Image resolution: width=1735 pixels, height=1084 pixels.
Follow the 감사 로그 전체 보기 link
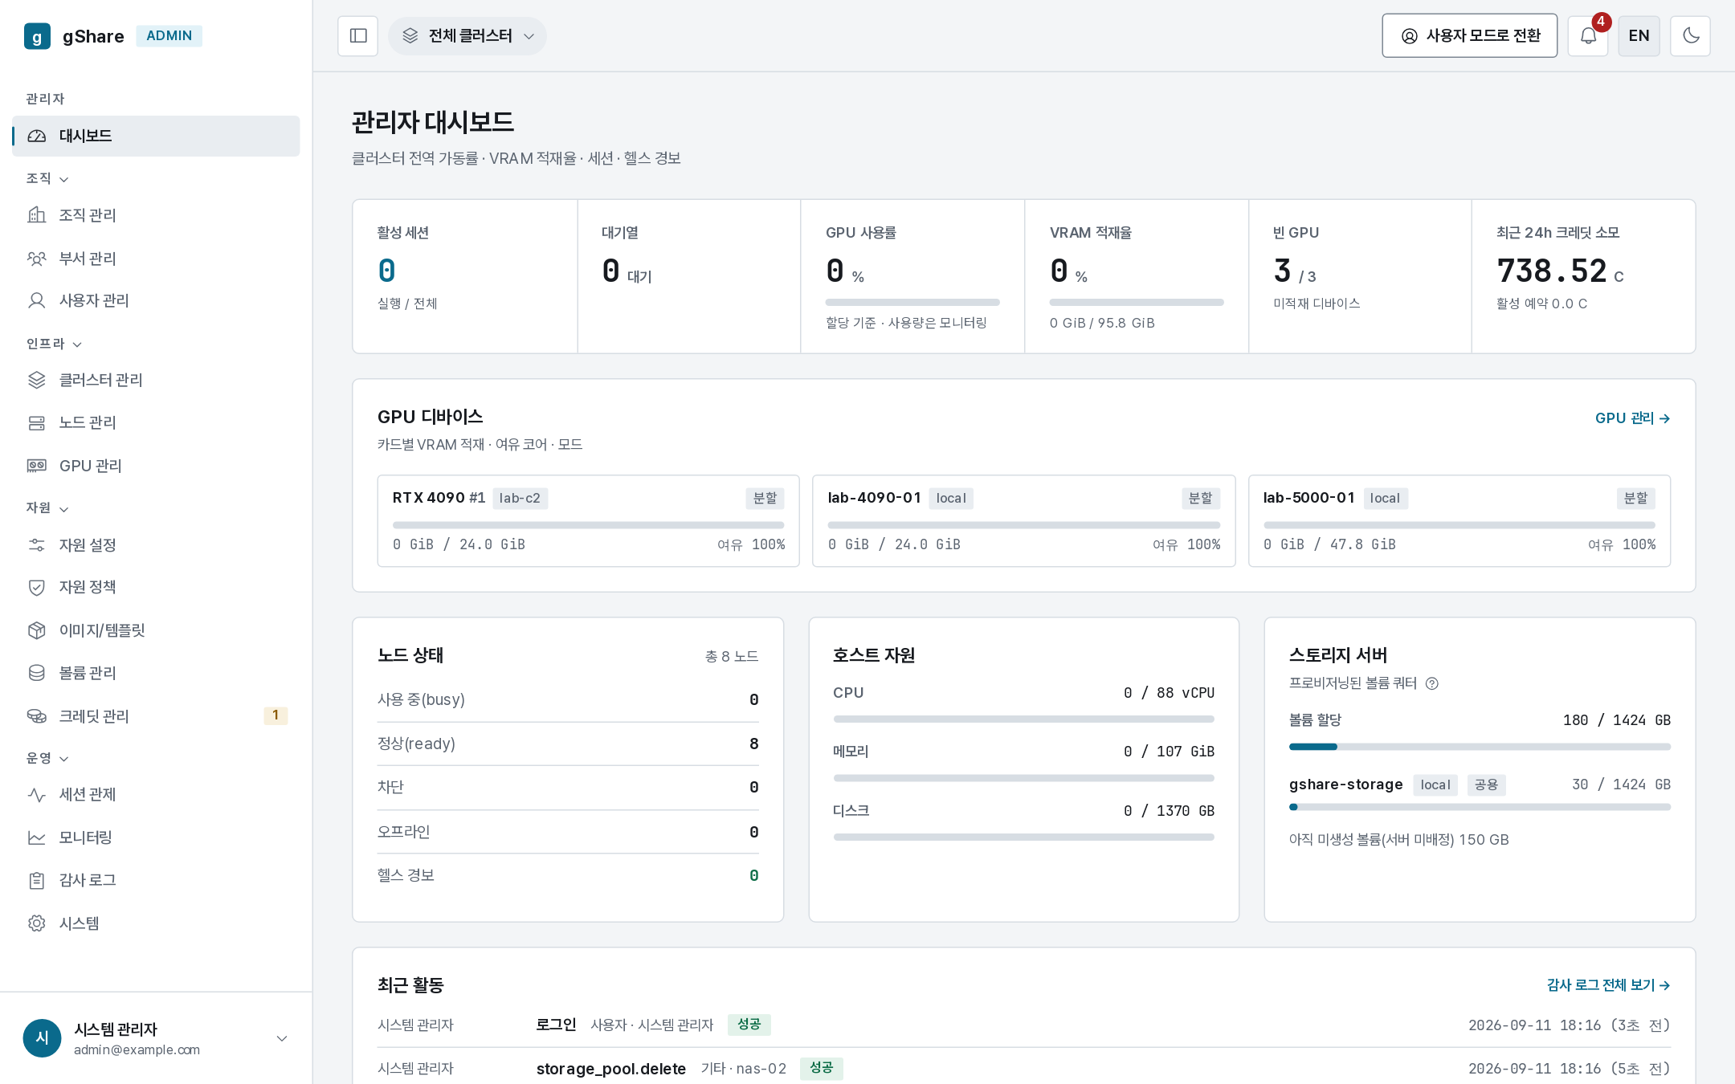click(x=1609, y=985)
